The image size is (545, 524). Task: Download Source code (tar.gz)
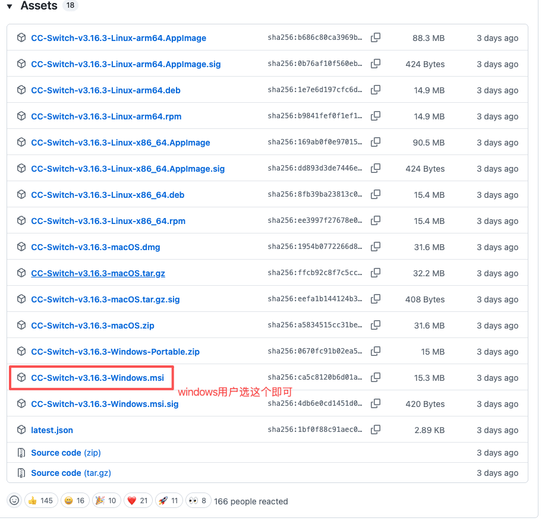point(71,474)
